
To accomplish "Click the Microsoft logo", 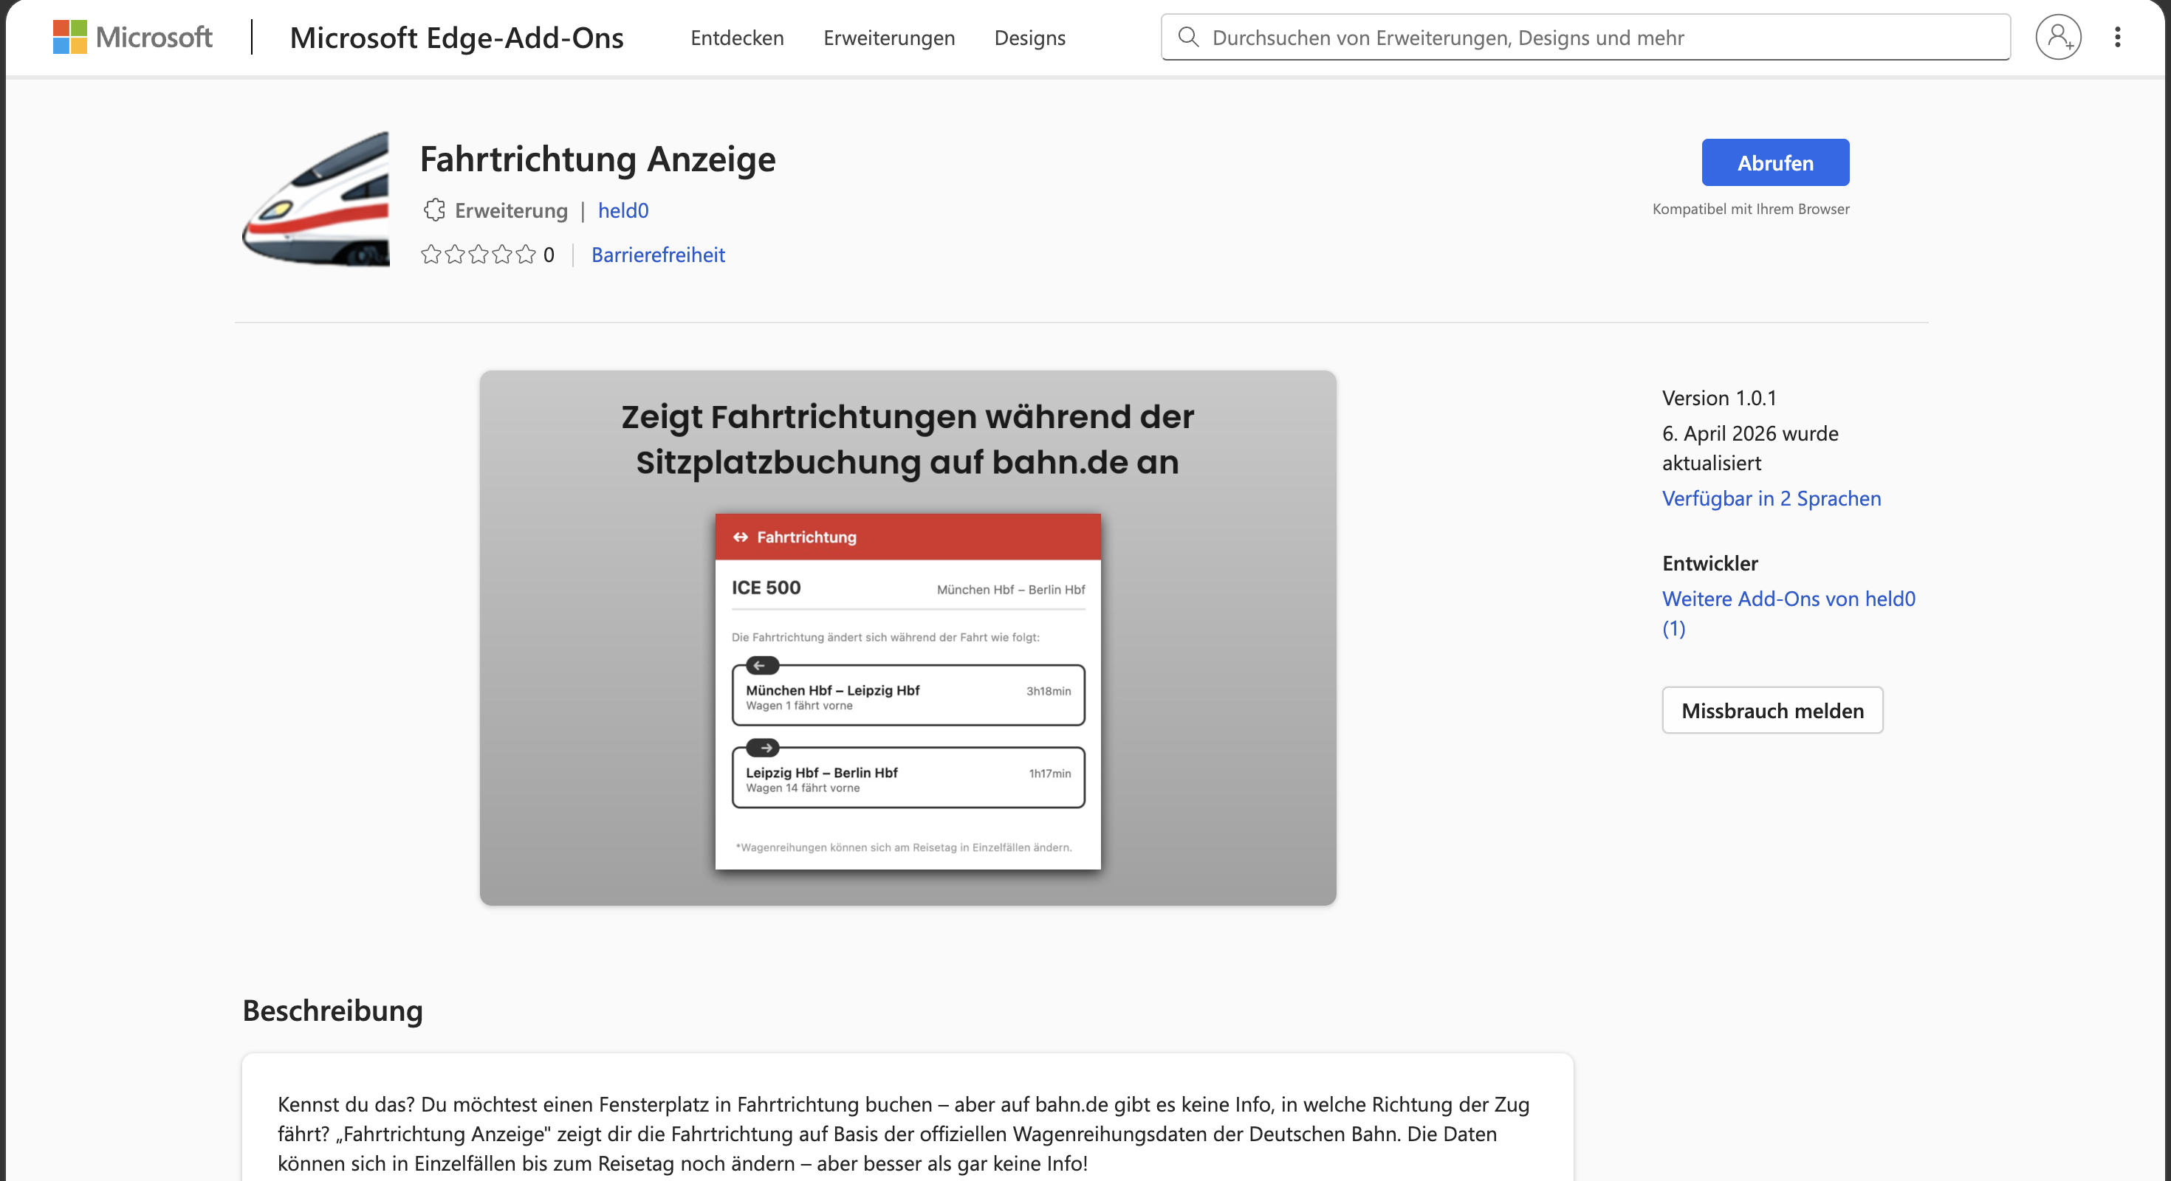I will pyautogui.click(x=132, y=37).
